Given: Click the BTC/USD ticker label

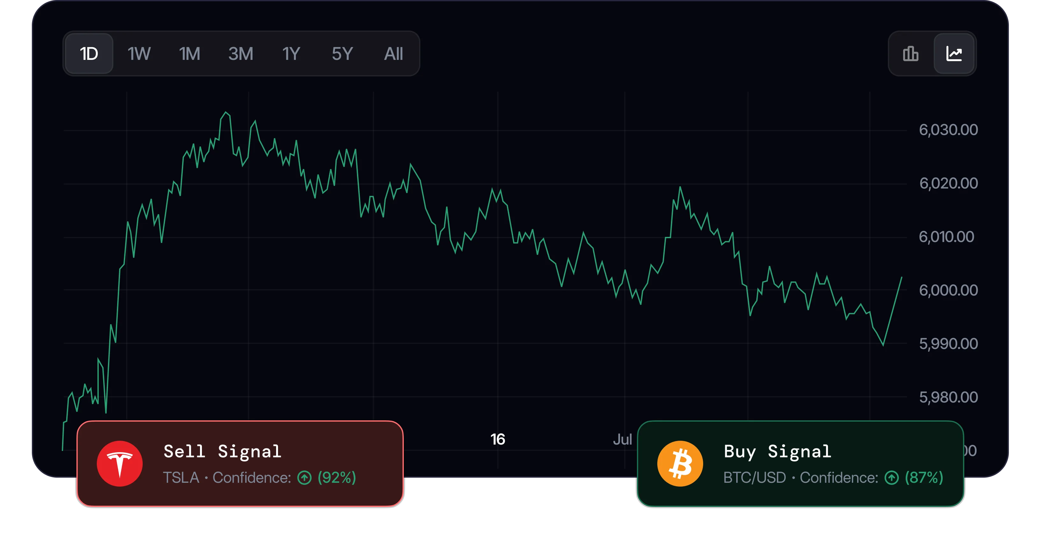Looking at the screenshot, I should pos(755,478).
